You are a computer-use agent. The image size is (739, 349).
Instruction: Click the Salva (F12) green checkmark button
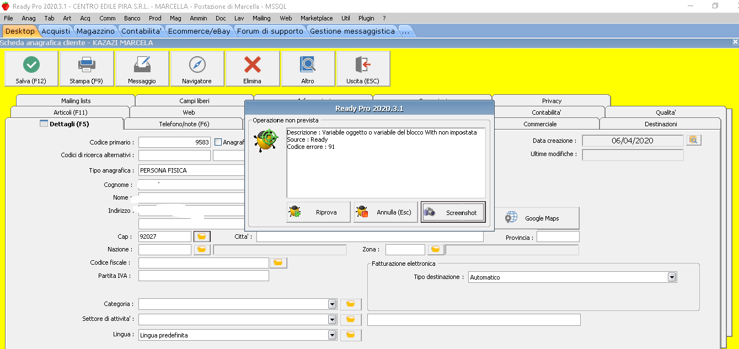pos(31,69)
